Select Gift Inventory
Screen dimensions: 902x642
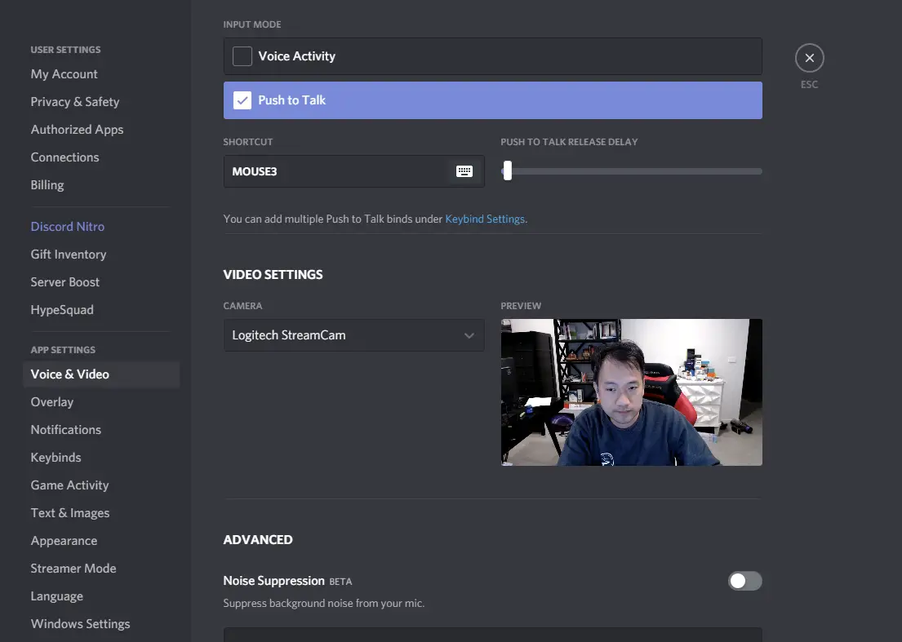(x=69, y=254)
